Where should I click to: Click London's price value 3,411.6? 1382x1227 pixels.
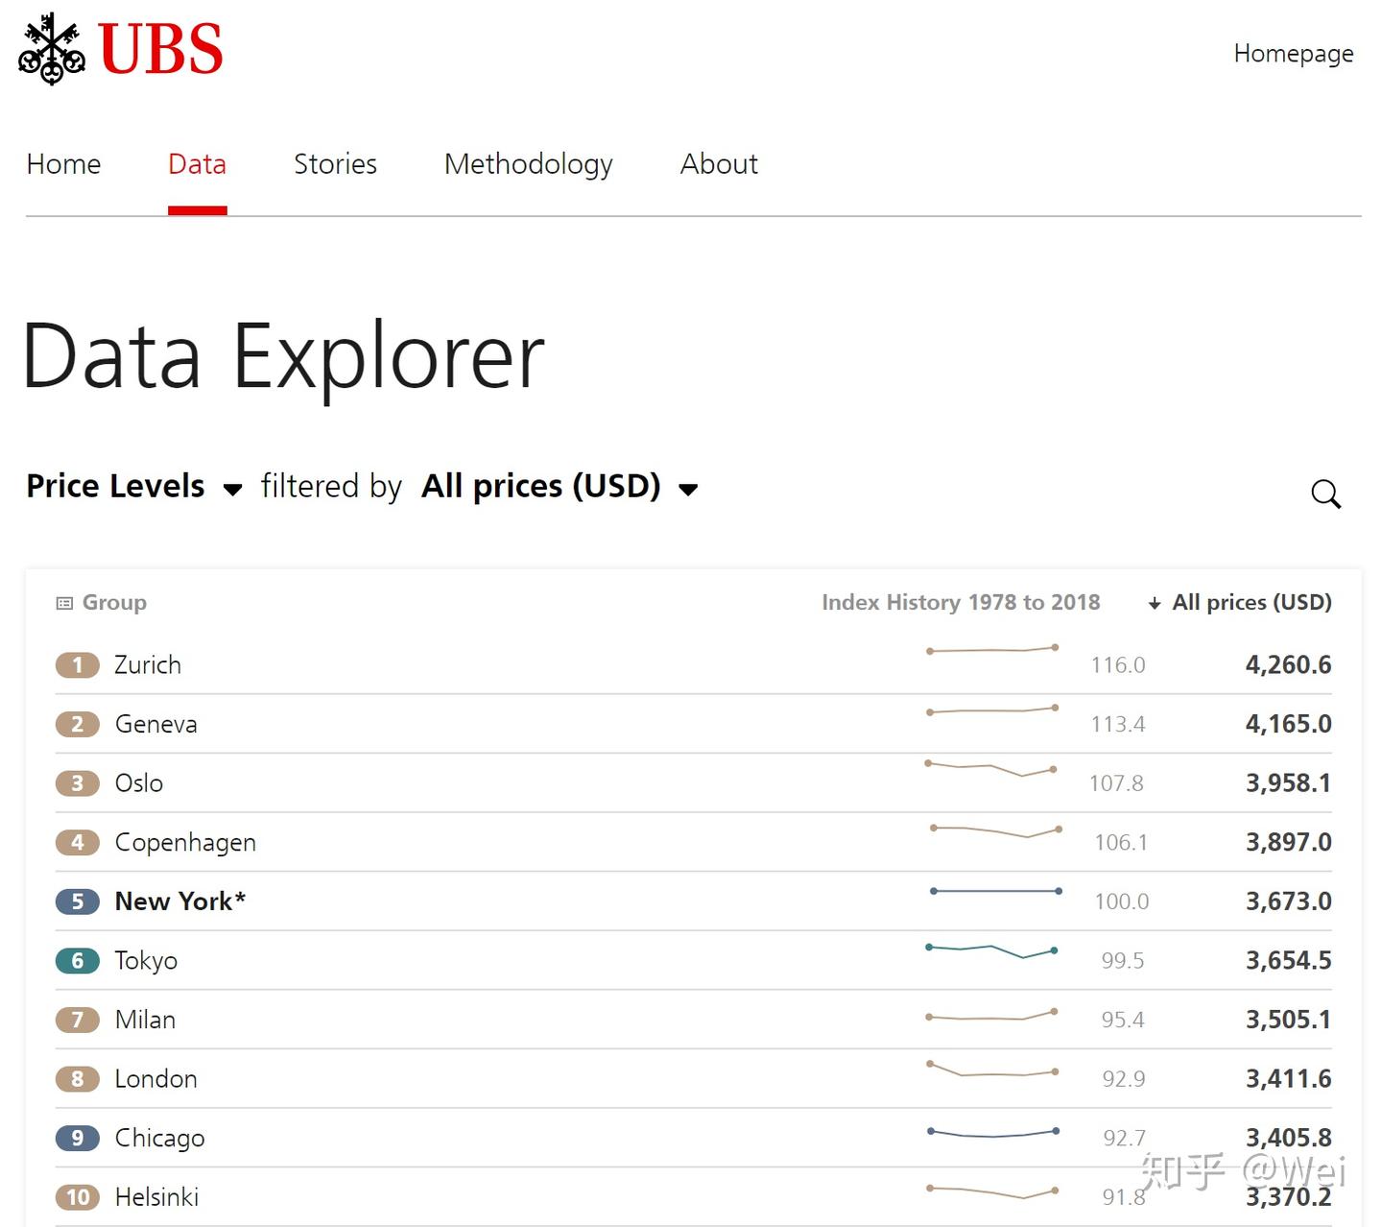1288,1079
